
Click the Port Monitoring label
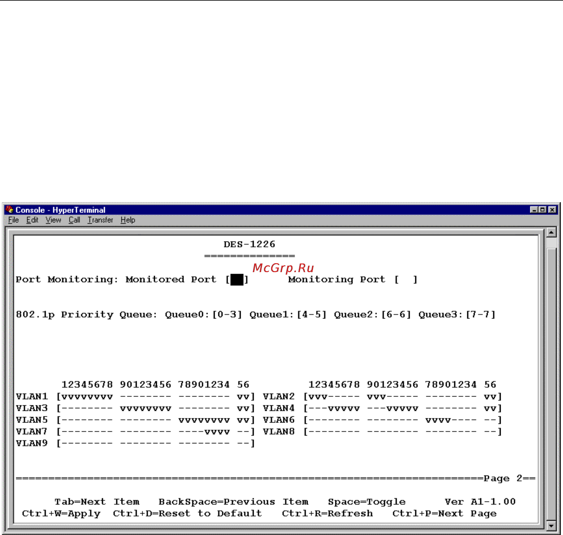tap(67, 280)
